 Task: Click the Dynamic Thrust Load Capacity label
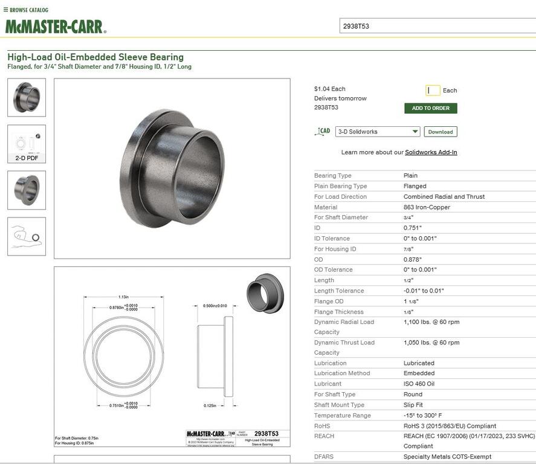pos(344,347)
